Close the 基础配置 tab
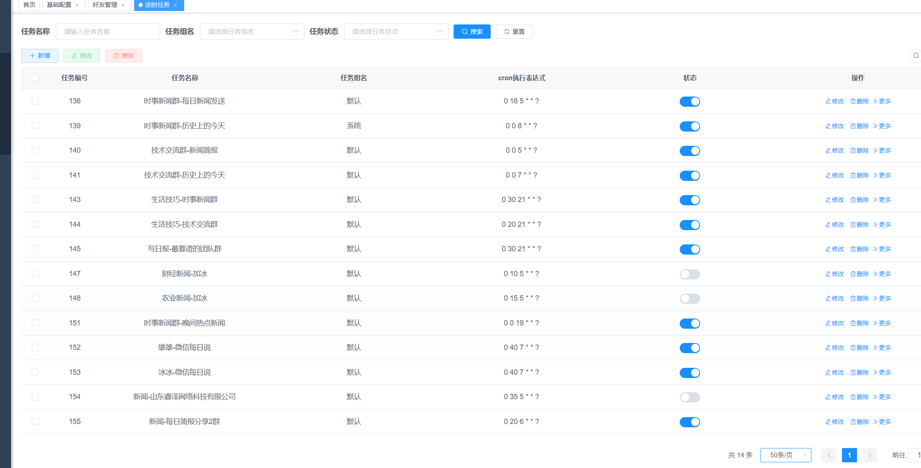This screenshot has width=921, height=468. [x=77, y=5]
